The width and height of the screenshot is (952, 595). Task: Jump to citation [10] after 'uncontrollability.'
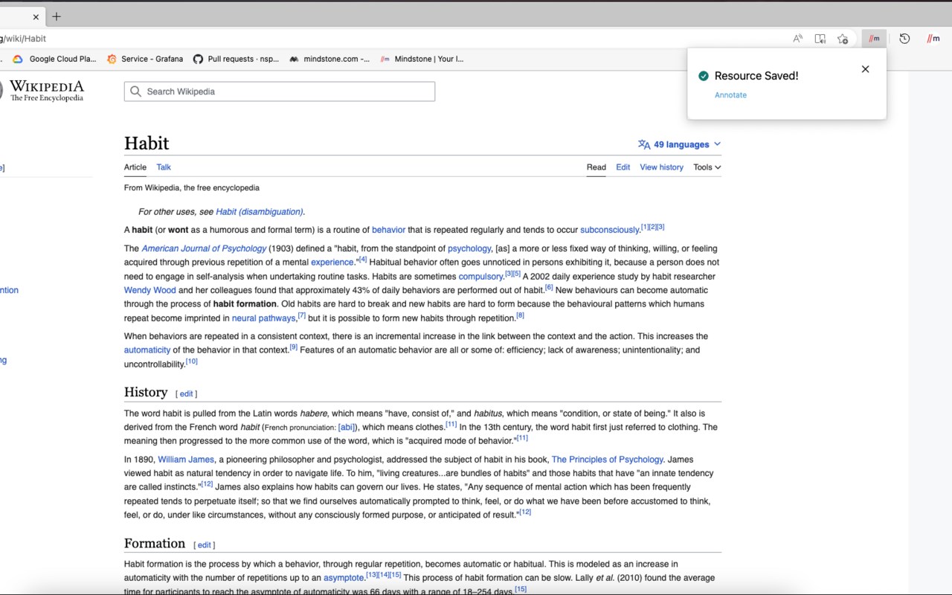(191, 361)
